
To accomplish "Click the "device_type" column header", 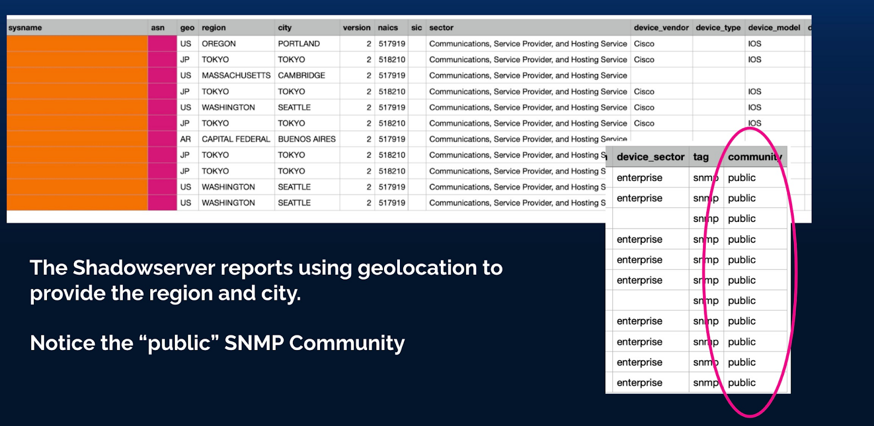I will pyautogui.click(x=718, y=27).
